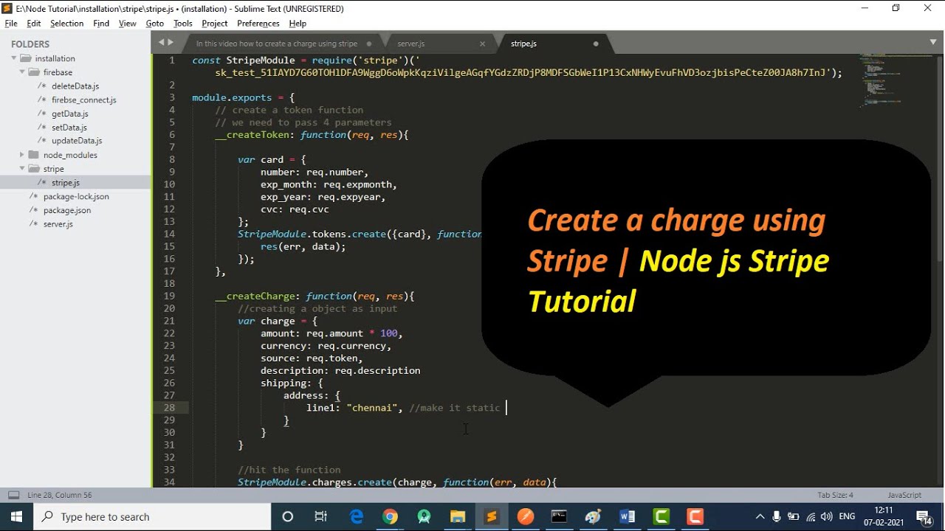Image resolution: width=945 pixels, height=531 pixels.
Task: Open the Preferences menu
Action: [258, 24]
